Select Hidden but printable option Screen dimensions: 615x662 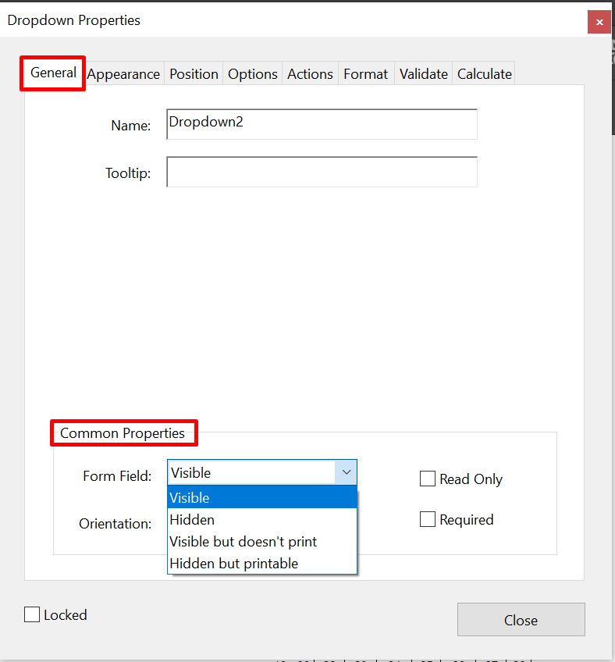click(x=236, y=563)
